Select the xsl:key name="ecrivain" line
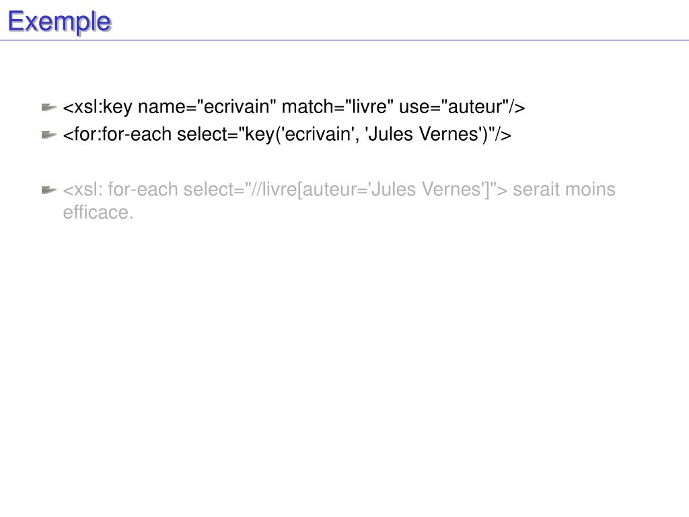 click(294, 107)
